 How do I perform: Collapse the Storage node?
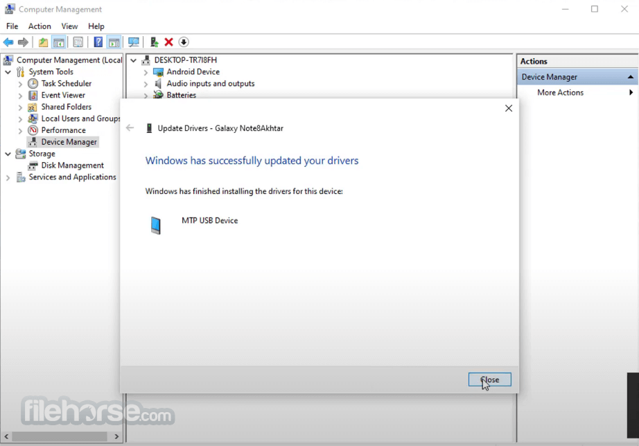click(8, 154)
